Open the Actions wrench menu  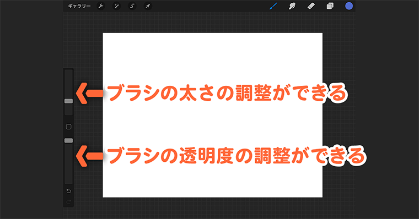[101, 6]
